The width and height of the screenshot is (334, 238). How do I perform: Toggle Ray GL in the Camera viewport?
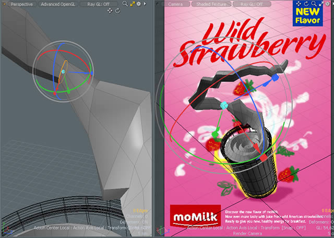[x=252, y=4]
